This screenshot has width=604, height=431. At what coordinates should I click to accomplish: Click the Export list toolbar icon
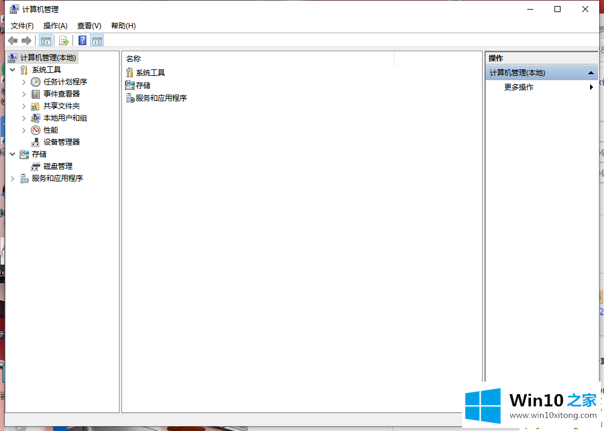pyautogui.click(x=64, y=40)
